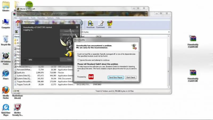Click the Tripper.Tools.dll file icon
This screenshot has width=213, height=120.
coord(15,85)
